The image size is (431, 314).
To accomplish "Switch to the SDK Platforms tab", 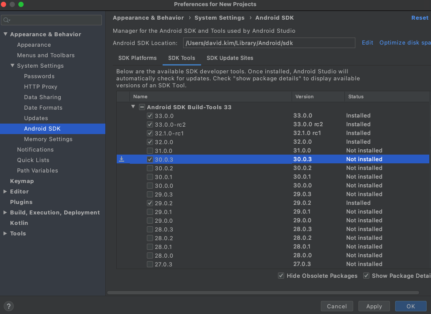I will click(x=137, y=58).
